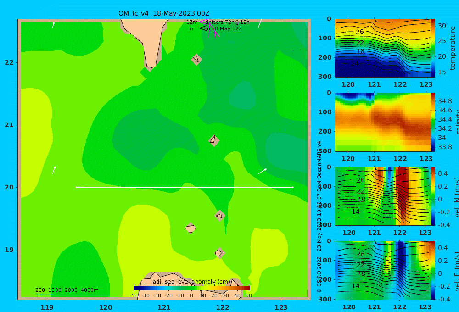Click the temperature section colorbar
Screen dimensions: 459x312
(433, 48)
